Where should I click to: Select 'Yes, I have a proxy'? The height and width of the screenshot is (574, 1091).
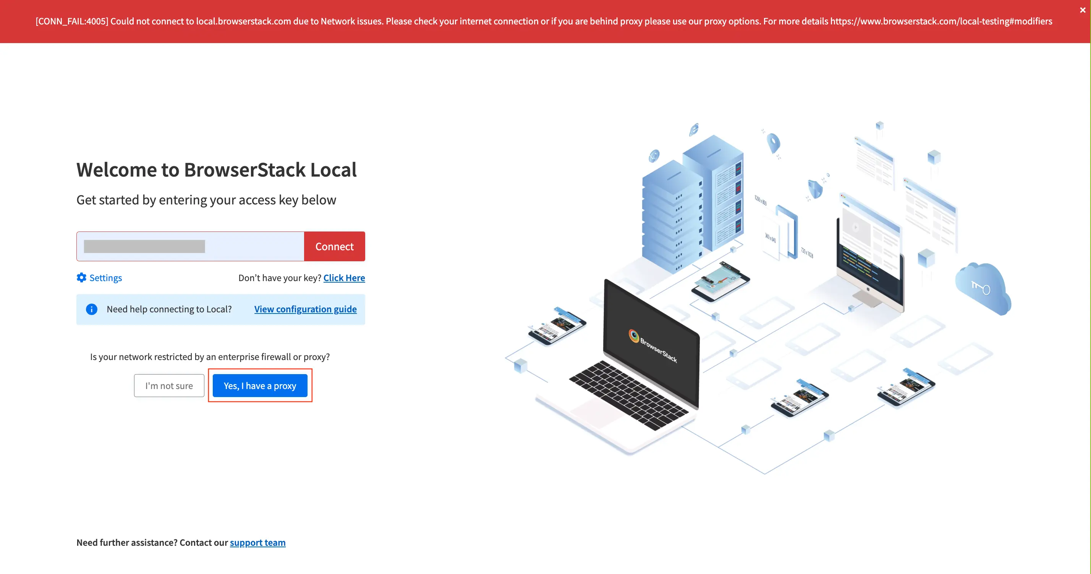(x=260, y=385)
